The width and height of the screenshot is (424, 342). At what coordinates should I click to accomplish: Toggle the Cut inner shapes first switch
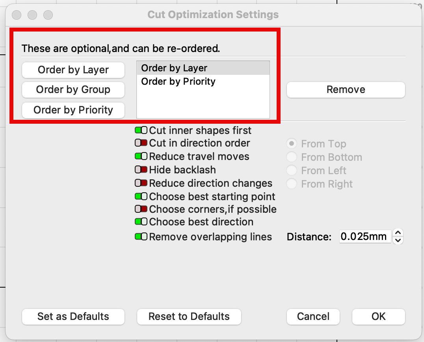point(141,130)
